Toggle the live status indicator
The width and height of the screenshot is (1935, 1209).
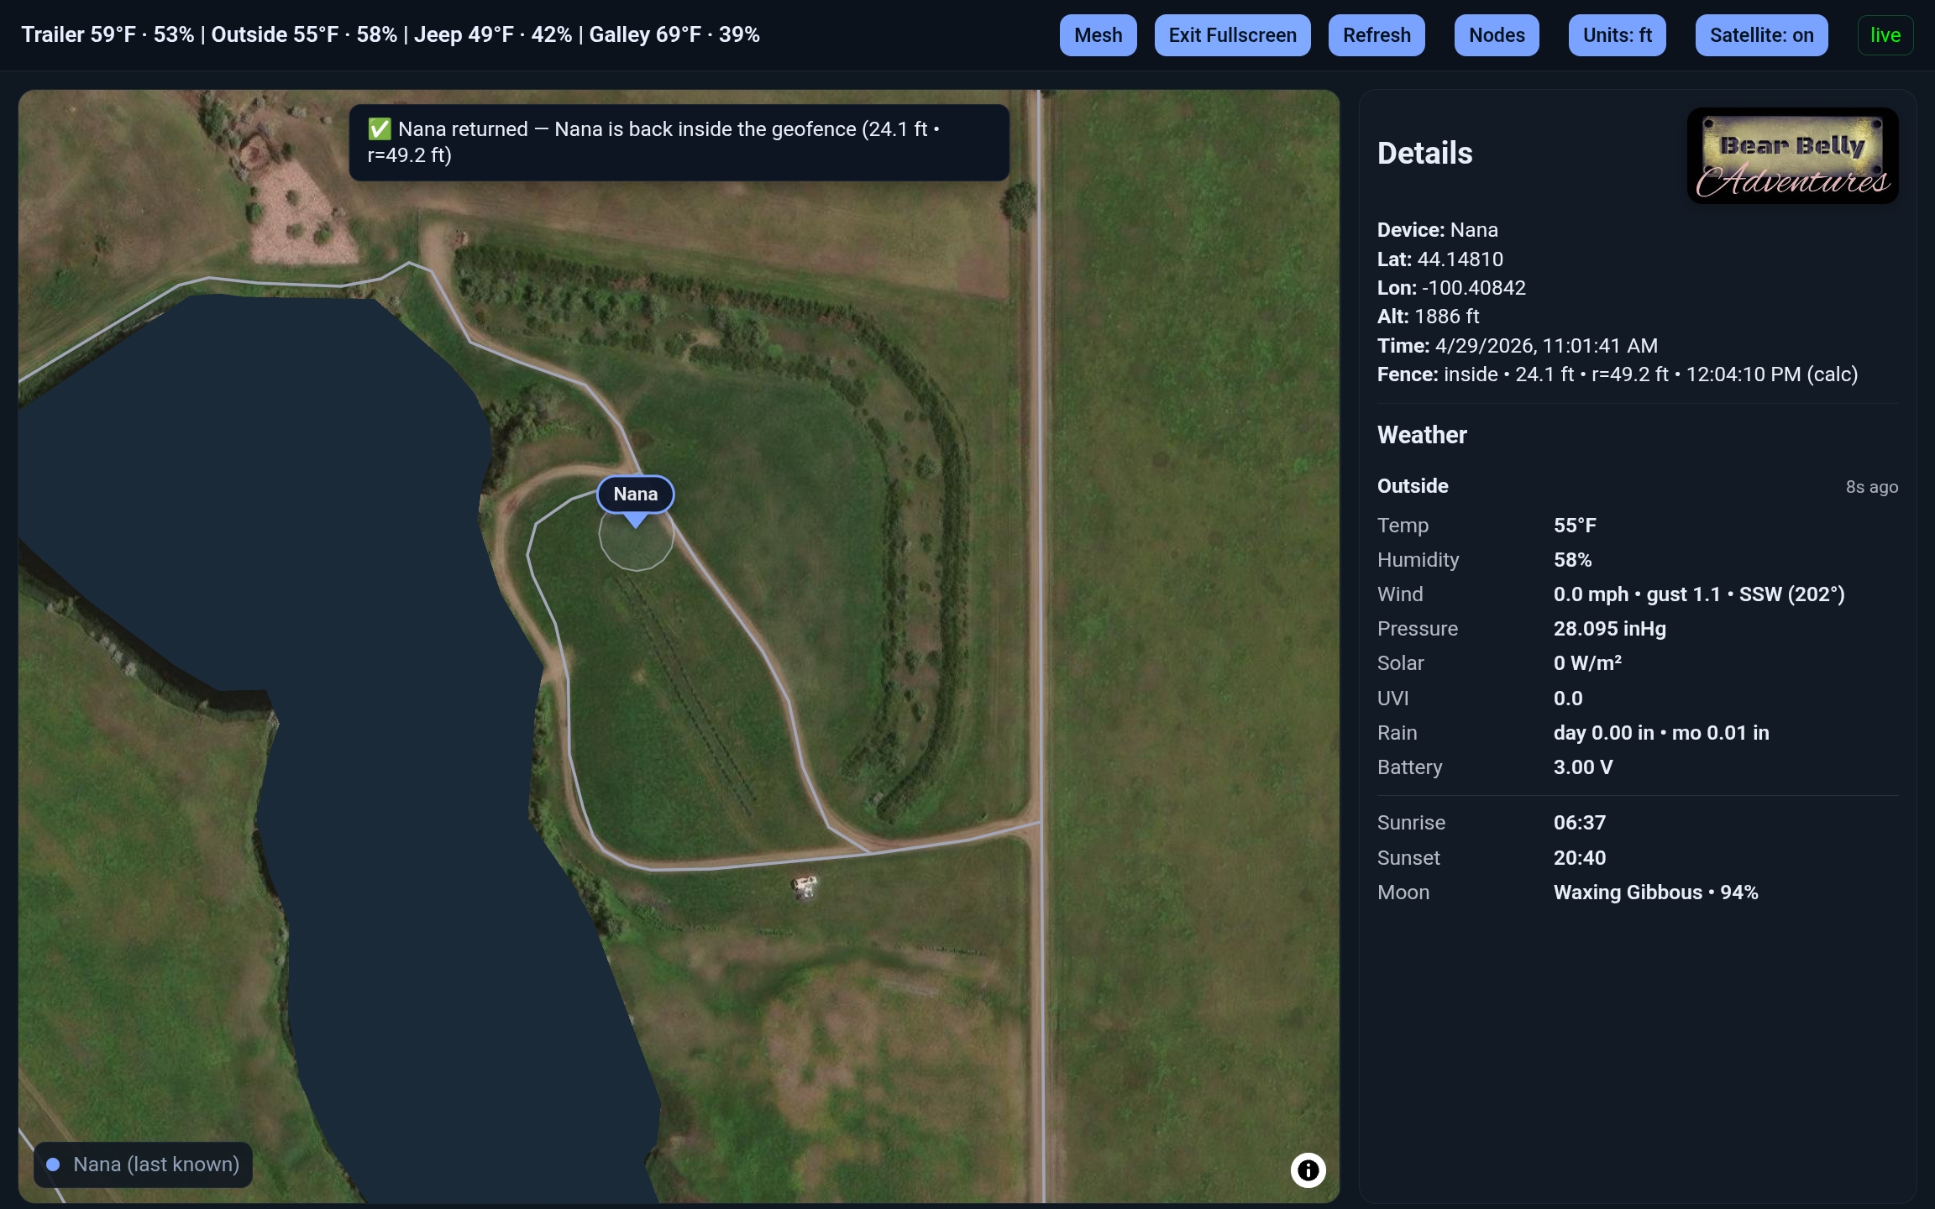[x=1885, y=35]
